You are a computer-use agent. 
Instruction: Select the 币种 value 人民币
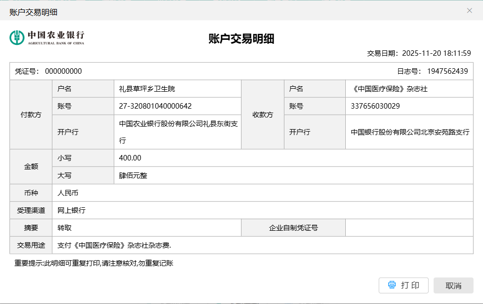click(x=68, y=193)
